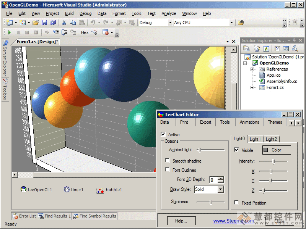The width and height of the screenshot is (306, 229).
Task: Expand the Form1.cs node
Action: coord(252,88)
